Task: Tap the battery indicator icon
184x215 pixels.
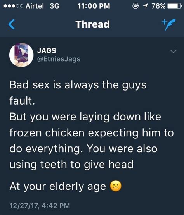Action: click(x=175, y=6)
